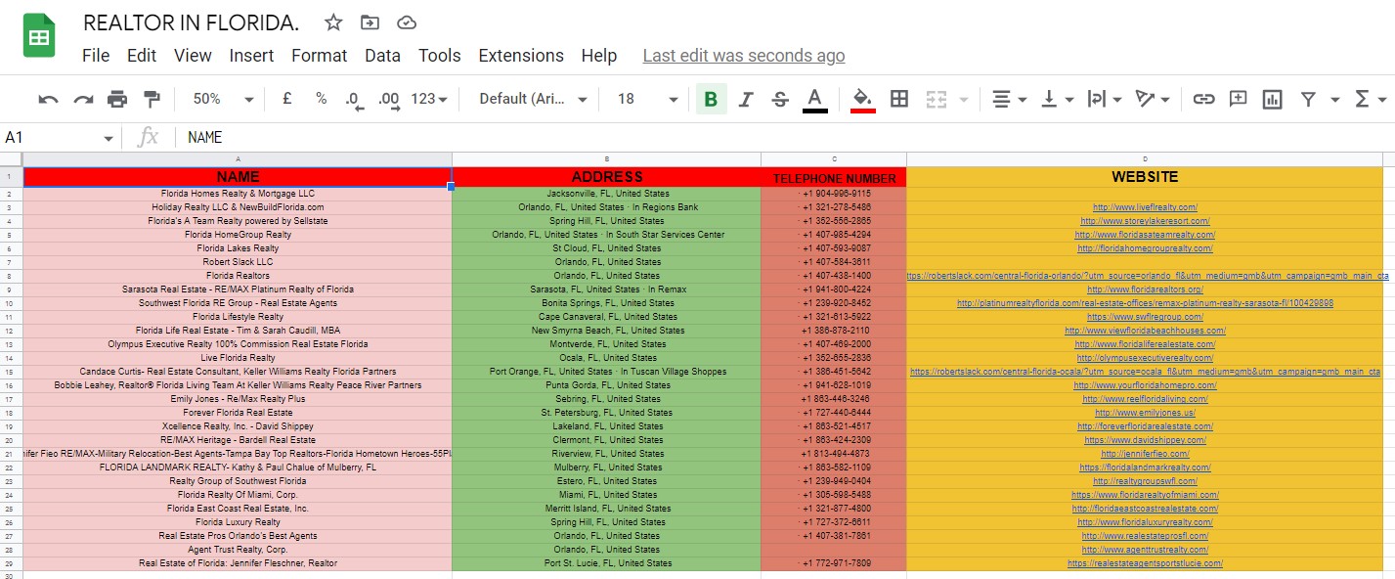Click the Name box showing A1

(59, 138)
